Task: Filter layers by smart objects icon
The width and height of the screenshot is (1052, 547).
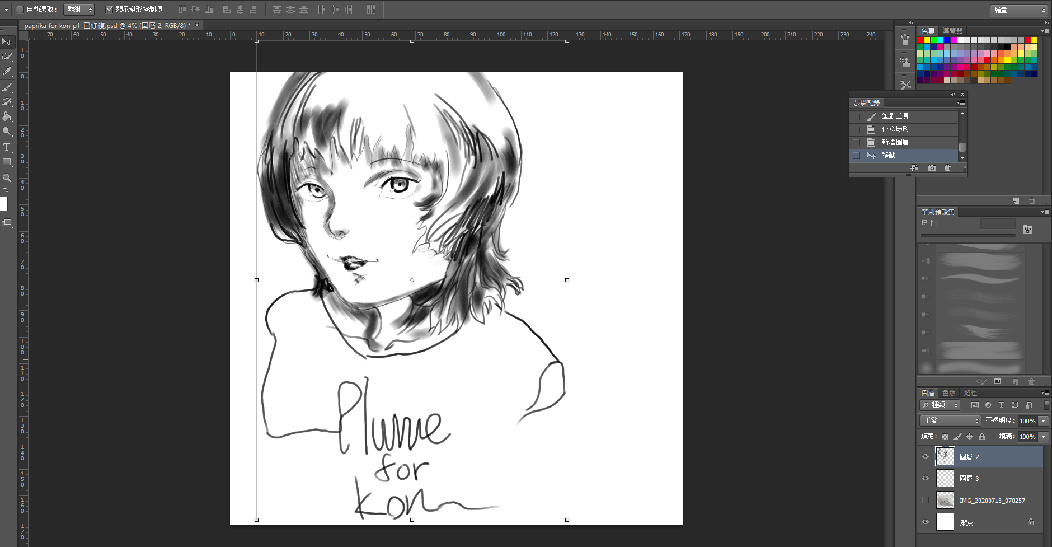Action: coord(1028,405)
